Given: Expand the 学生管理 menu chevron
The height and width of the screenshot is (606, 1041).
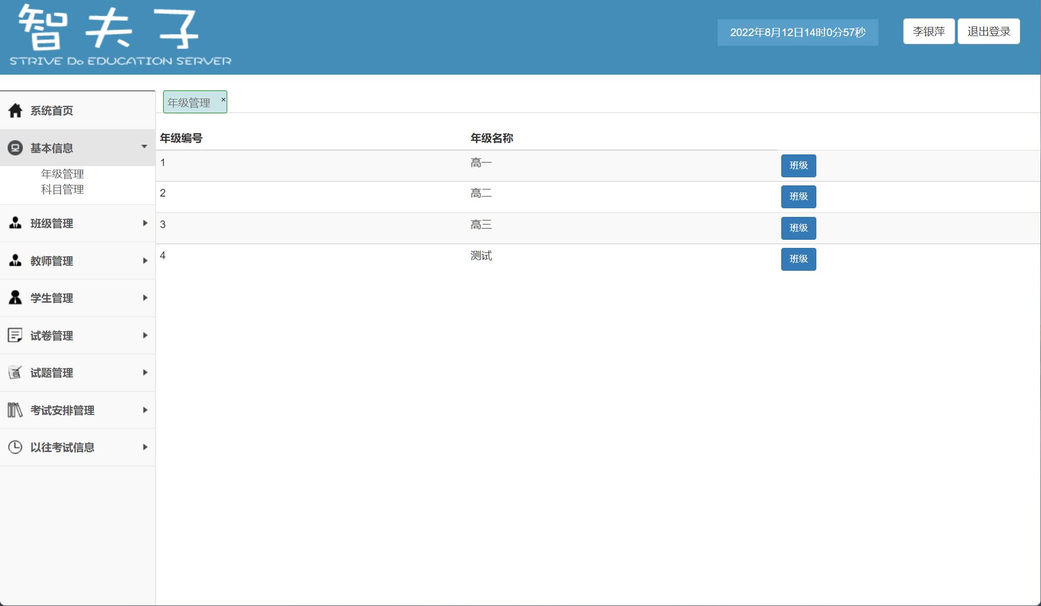Looking at the screenshot, I should tap(144, 298).
